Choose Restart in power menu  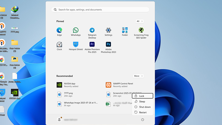pyautogui.click(x=142, y=112)
